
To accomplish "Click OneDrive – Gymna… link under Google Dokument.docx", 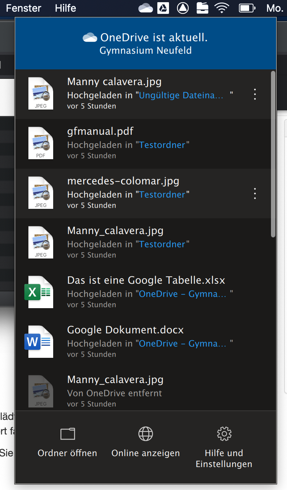I will (183, 344).
